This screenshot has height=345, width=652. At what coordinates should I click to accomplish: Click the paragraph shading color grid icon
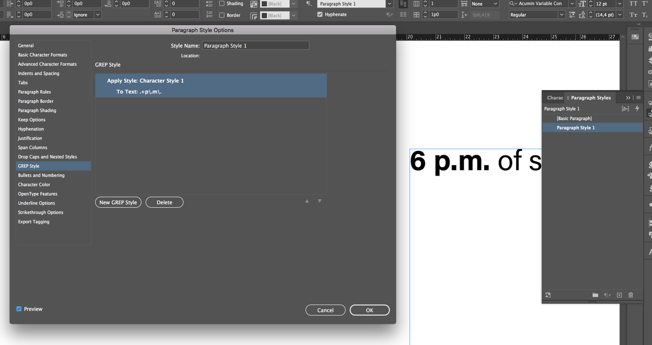click(x=254, y=3)
